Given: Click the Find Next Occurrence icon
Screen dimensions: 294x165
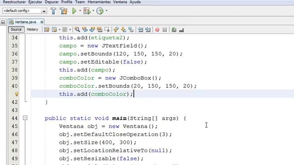Looking at the screenshot, I should pos(92,29).
